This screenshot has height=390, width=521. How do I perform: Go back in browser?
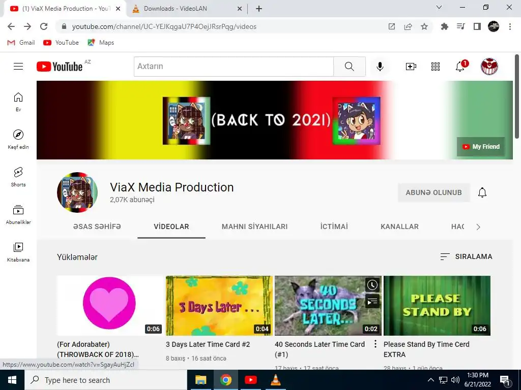11,26
